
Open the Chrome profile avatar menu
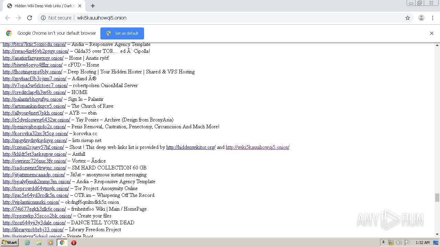[421, 18]
